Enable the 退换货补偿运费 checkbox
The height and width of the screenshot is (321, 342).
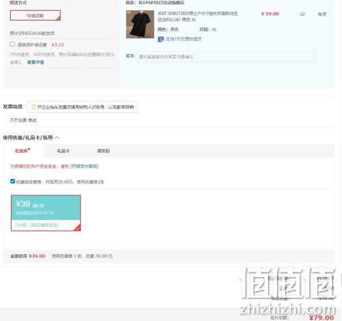12,44
